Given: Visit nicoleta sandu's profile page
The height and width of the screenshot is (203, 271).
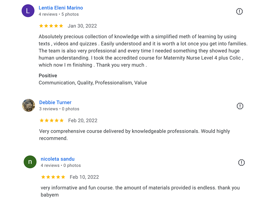Looking at the screenshot, I should coord(58,159).
